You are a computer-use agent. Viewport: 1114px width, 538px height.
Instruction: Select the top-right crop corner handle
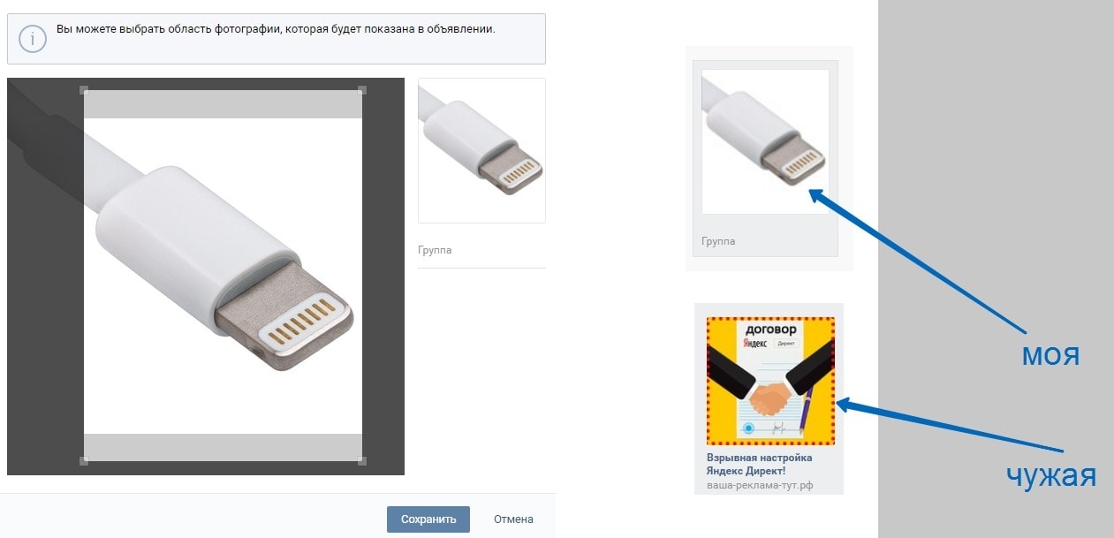pyautogui.click(x=362, y=90)
